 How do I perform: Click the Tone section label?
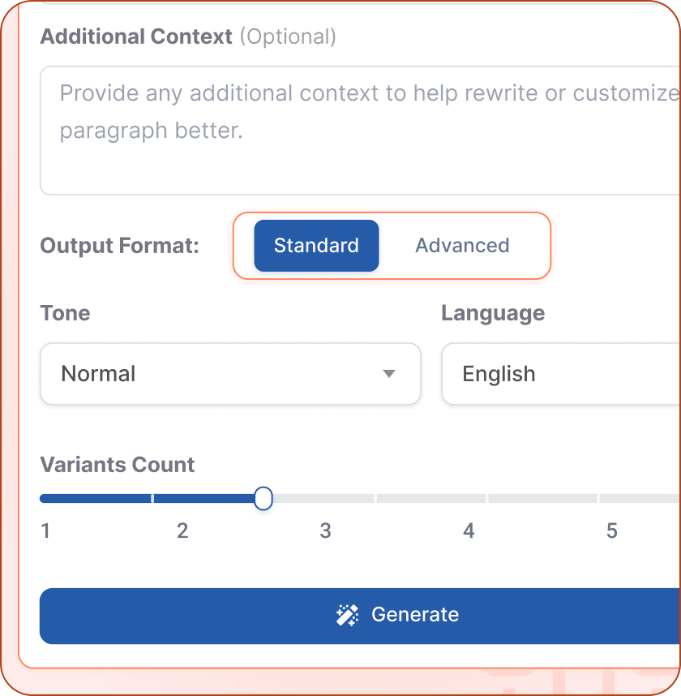click(65, 313)
